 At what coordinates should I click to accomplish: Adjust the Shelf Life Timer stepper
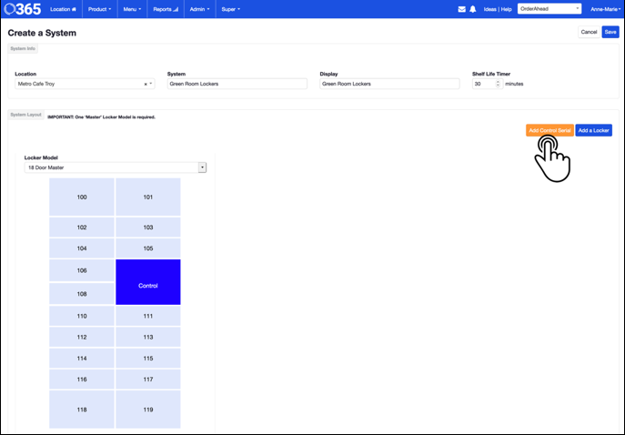pyautogui.click(x=498, y=84)
